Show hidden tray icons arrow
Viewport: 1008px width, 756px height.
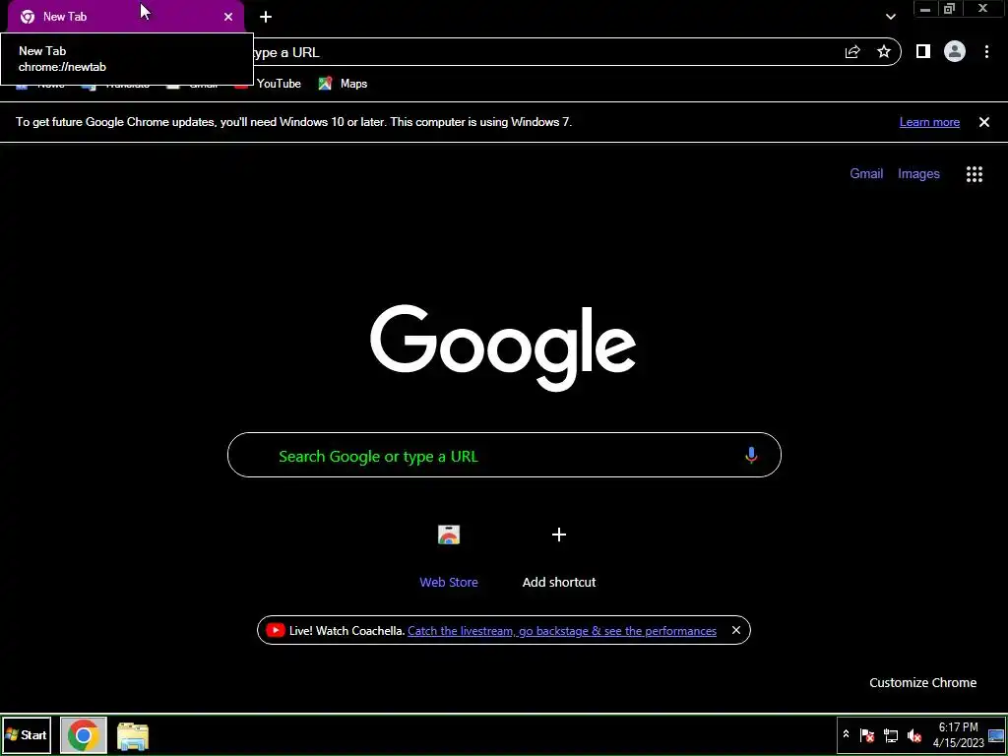[846, 734]
